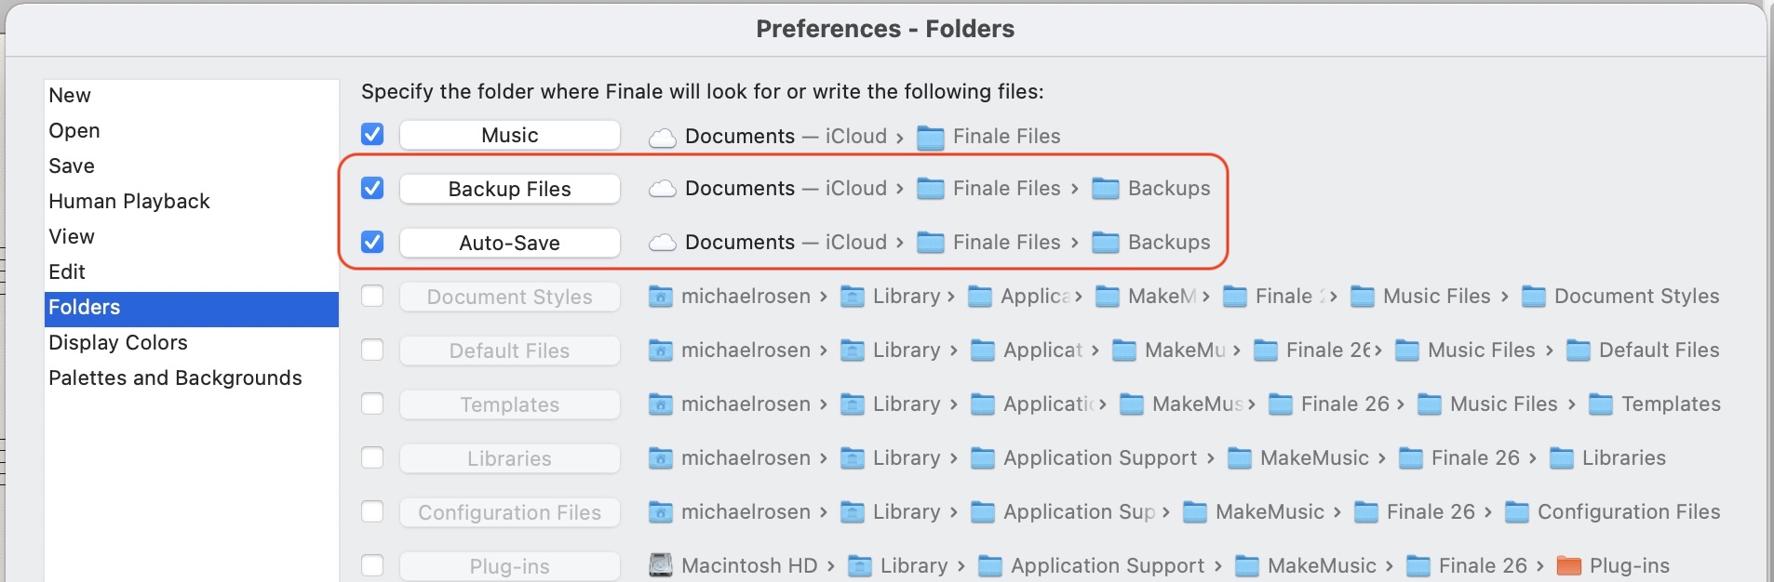Click the Backups folder icon in Backup Files row
Viewport: 1774px width, 582px height.
coord(1106,189)
